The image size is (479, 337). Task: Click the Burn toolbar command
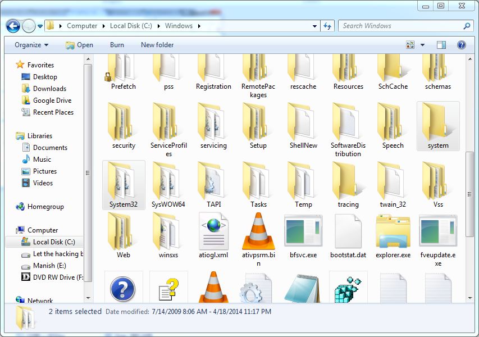[117, 44]
